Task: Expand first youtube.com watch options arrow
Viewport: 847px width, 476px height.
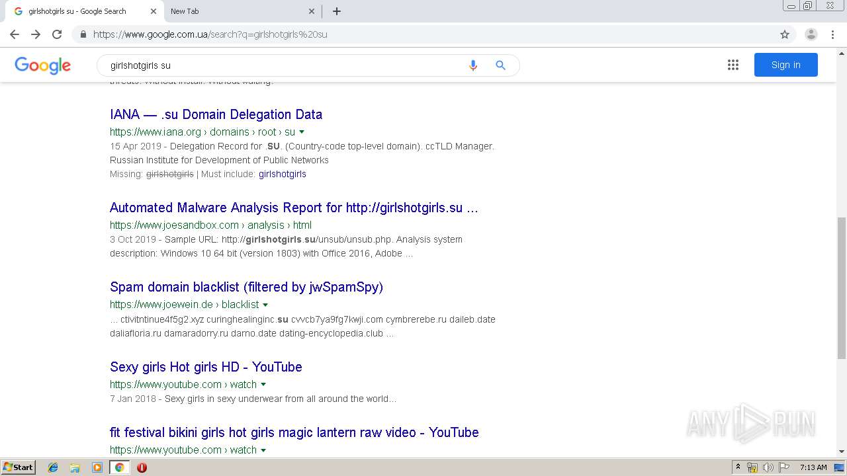Action: [263, 385]
